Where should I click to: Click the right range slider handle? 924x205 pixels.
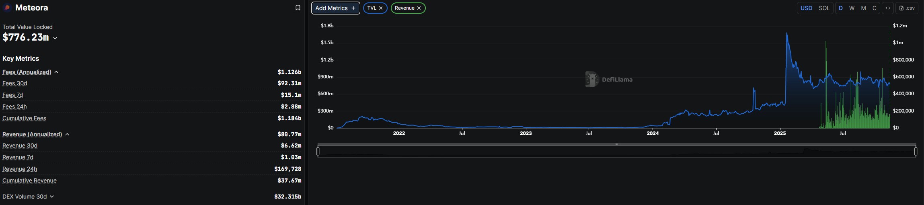[x=916, y=151]
